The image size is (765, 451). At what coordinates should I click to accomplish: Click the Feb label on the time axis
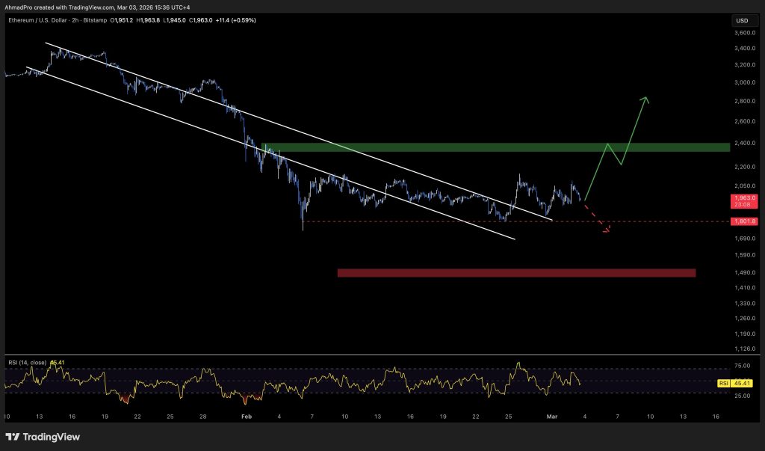pos(247,415)
